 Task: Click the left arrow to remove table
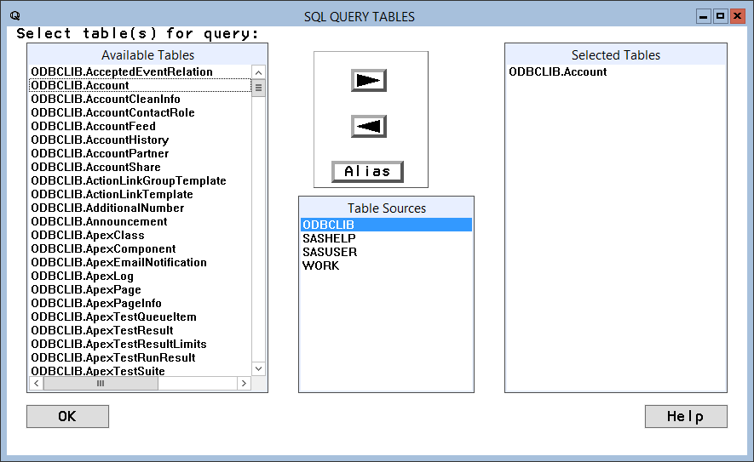[368, 127]
